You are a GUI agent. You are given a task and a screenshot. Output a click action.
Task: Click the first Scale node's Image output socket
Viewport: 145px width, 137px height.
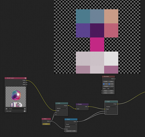tap(68, 105)
